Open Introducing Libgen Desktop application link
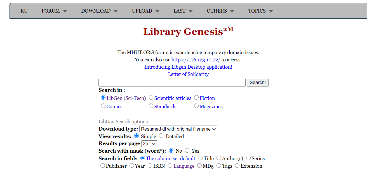The height and width of the screenshot is (185, 381). [188, 67]
